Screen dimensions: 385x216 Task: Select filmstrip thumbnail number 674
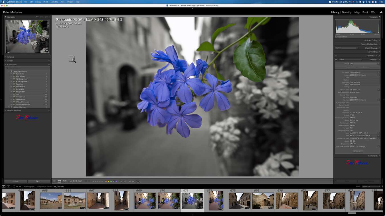263,201
